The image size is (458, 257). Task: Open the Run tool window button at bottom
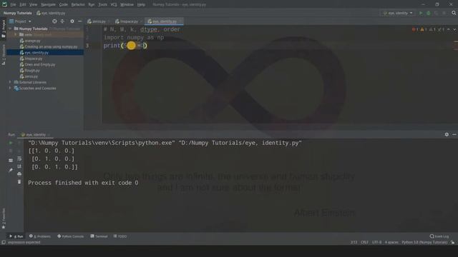[x=16, y=236]
